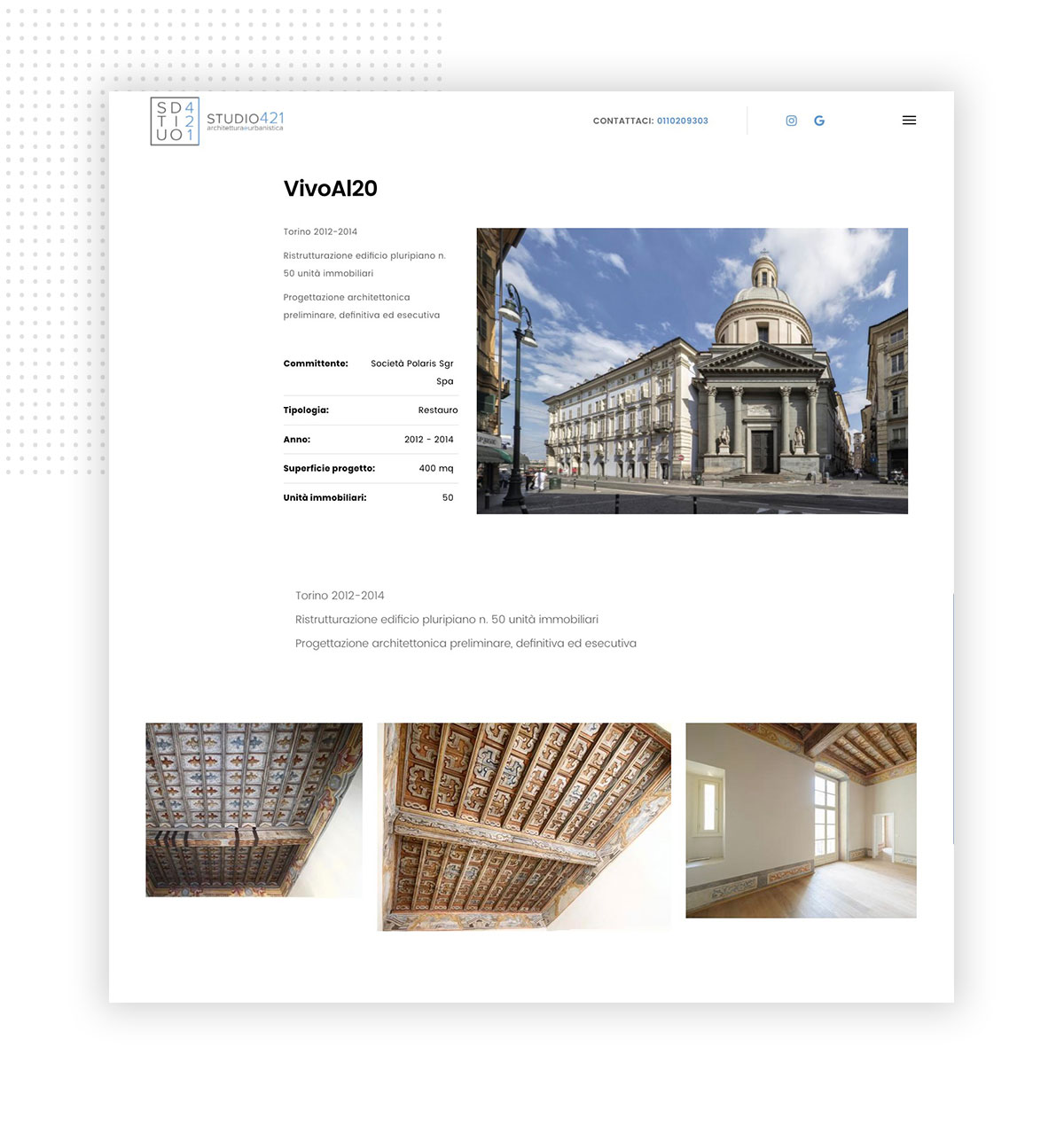1064x1125 pixels.
Task: Click the 2012 - 2014 value
Action: [x=429, y=440]
